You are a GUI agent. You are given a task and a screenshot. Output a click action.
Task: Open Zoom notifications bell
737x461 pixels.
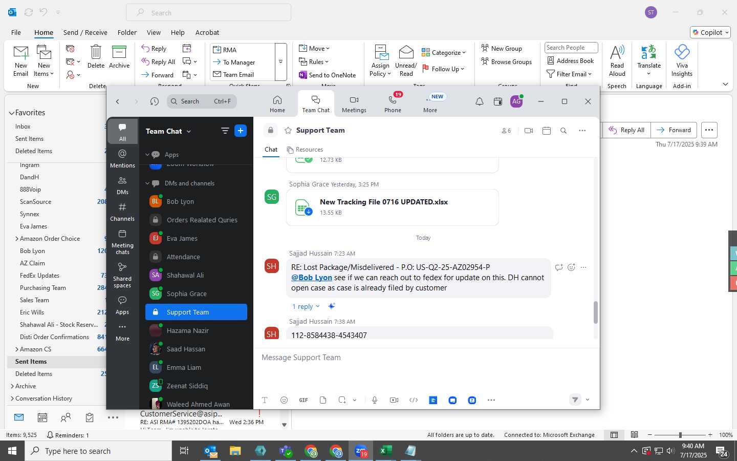pyautogui.click(x=480, y=102)
